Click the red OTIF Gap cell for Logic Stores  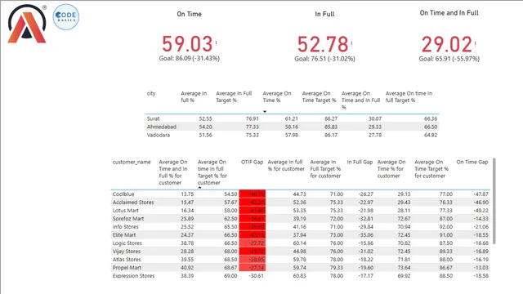click(253, 243)
